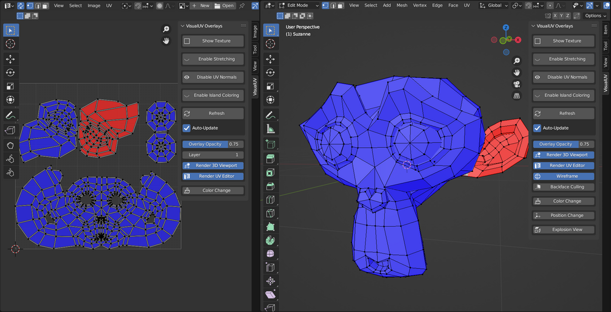Image resolution: width=611 pixels, height=312 pixels.
Task: Select the Loop Cut tool
Action: coord(271,200)
